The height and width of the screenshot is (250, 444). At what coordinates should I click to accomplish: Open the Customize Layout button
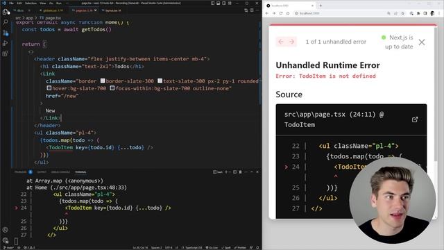[x=230, y=3]
